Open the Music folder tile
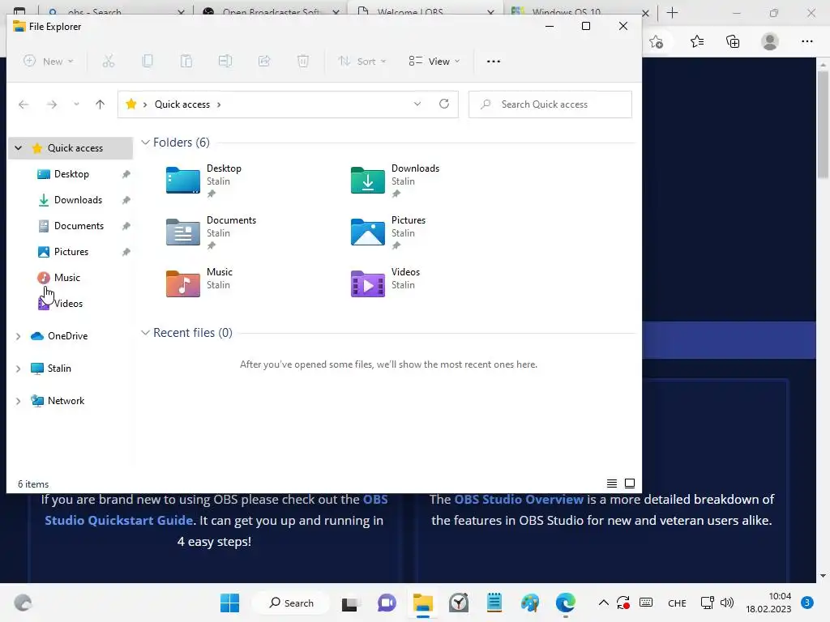The image size is (830, 622). [x=199, y=284]
